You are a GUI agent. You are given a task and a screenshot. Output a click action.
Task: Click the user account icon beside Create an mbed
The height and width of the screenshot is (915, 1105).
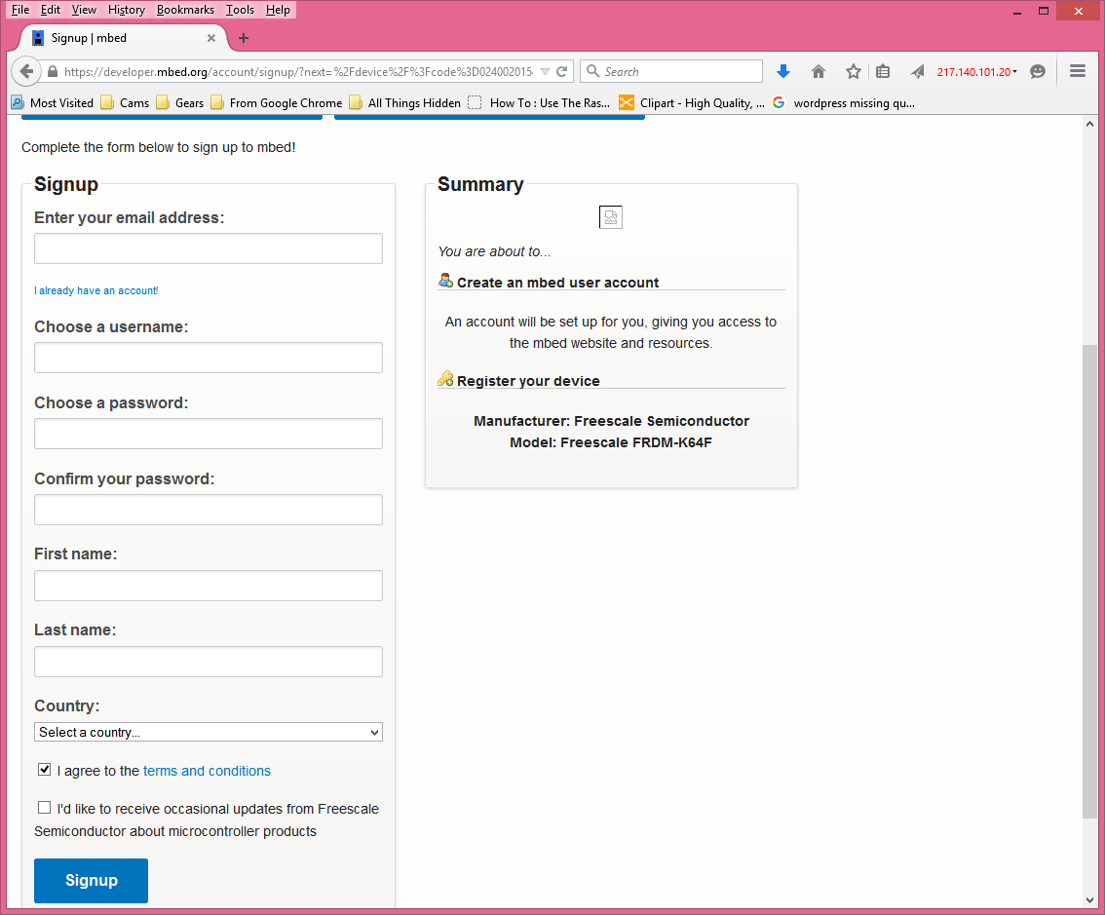coord(445,281)
